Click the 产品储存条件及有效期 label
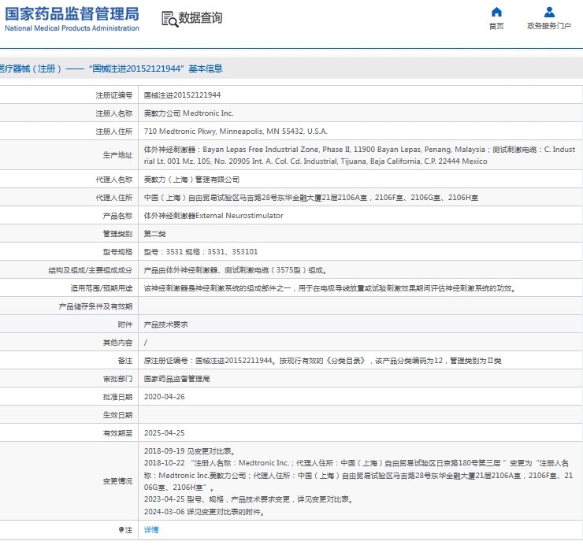Viewport: 583px width, 545px height. pos(95,306)
